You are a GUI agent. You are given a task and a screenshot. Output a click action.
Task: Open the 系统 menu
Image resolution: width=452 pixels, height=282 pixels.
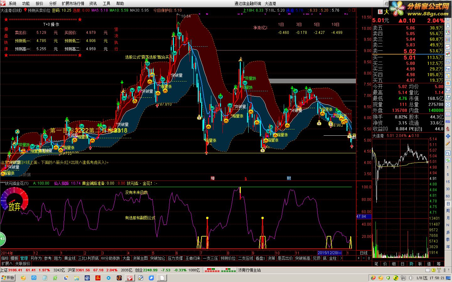(12, 3)
